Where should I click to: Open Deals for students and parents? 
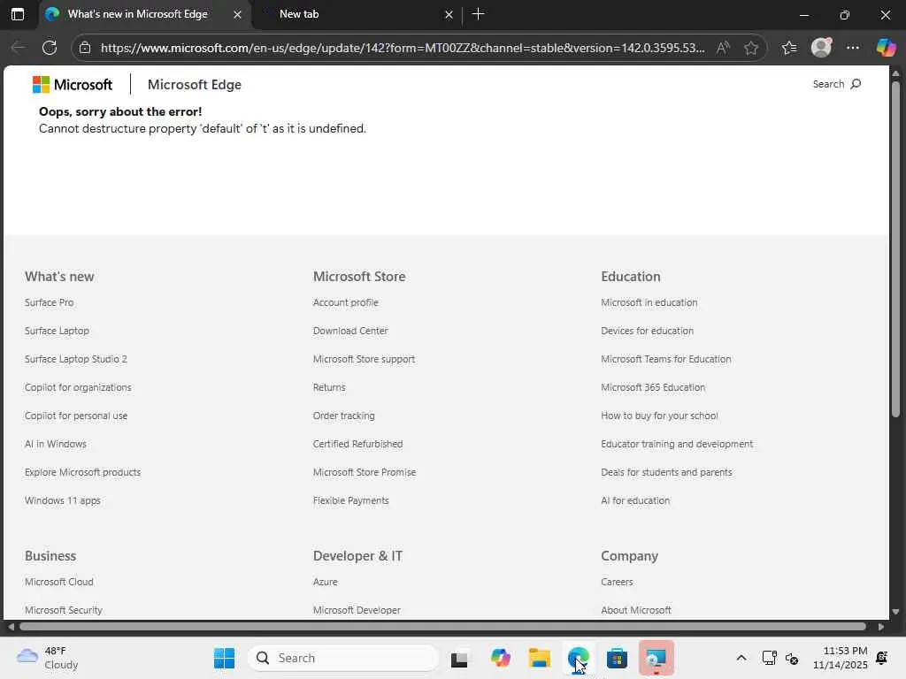tap(666, 472)
